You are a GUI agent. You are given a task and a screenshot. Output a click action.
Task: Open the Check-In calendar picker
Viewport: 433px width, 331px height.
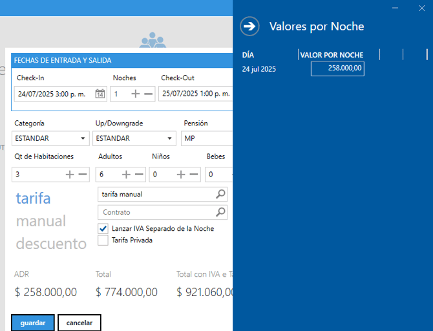(100, 94)
